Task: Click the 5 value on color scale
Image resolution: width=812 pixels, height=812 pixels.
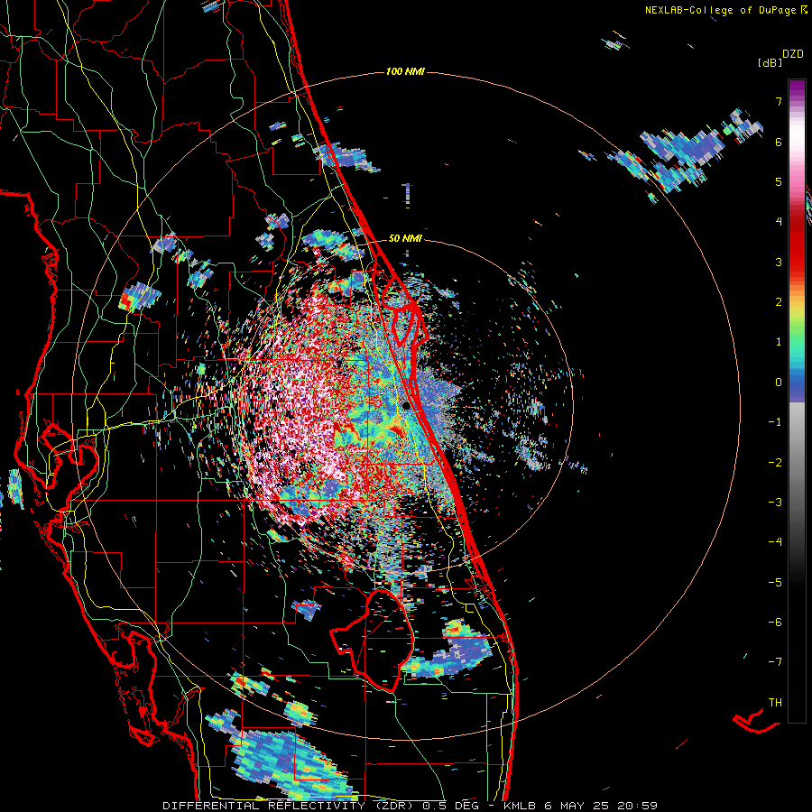Action: coord(779,182)
